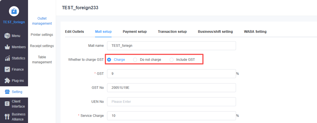Viewport: 317px width, 123px height.
Task: Open Client Interface sidebar icon
Action: coord(7,104)
